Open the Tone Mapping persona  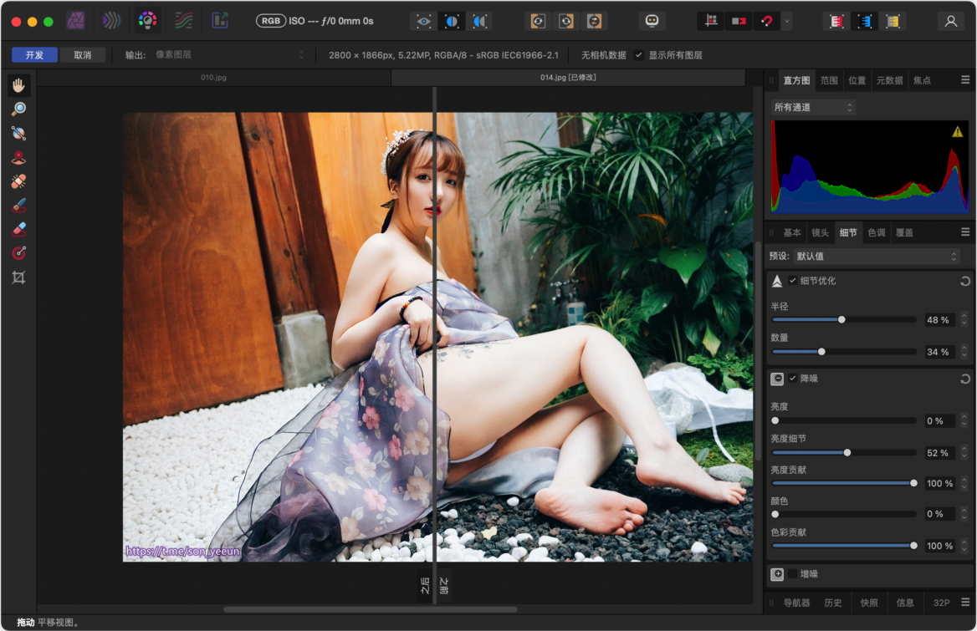coord(184,21)
